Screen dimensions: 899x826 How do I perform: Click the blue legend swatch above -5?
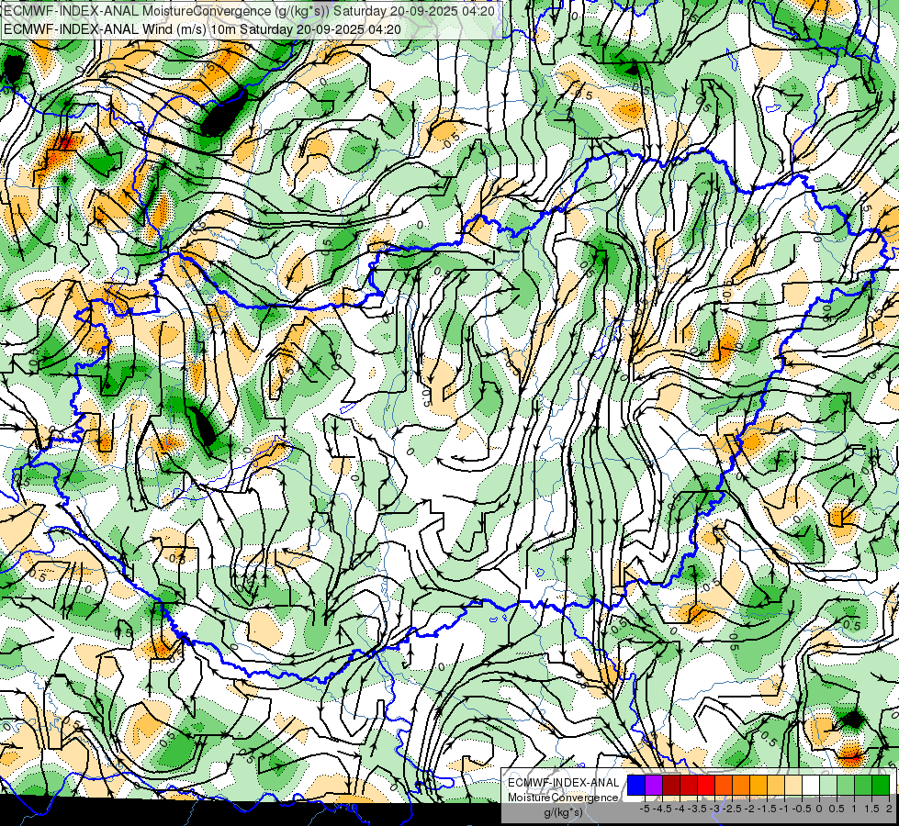point(636,786)
